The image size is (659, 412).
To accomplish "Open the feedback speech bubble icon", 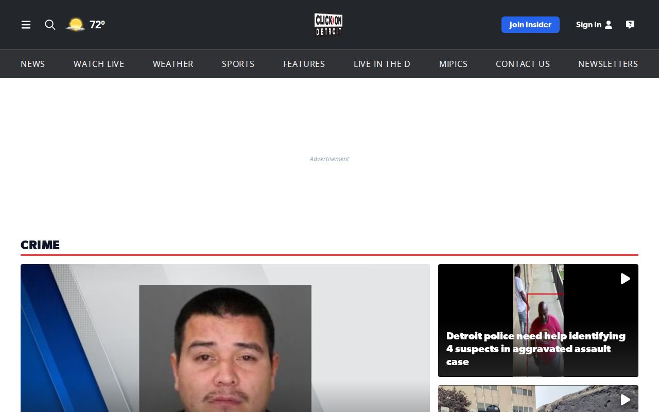I will (630, 25).
